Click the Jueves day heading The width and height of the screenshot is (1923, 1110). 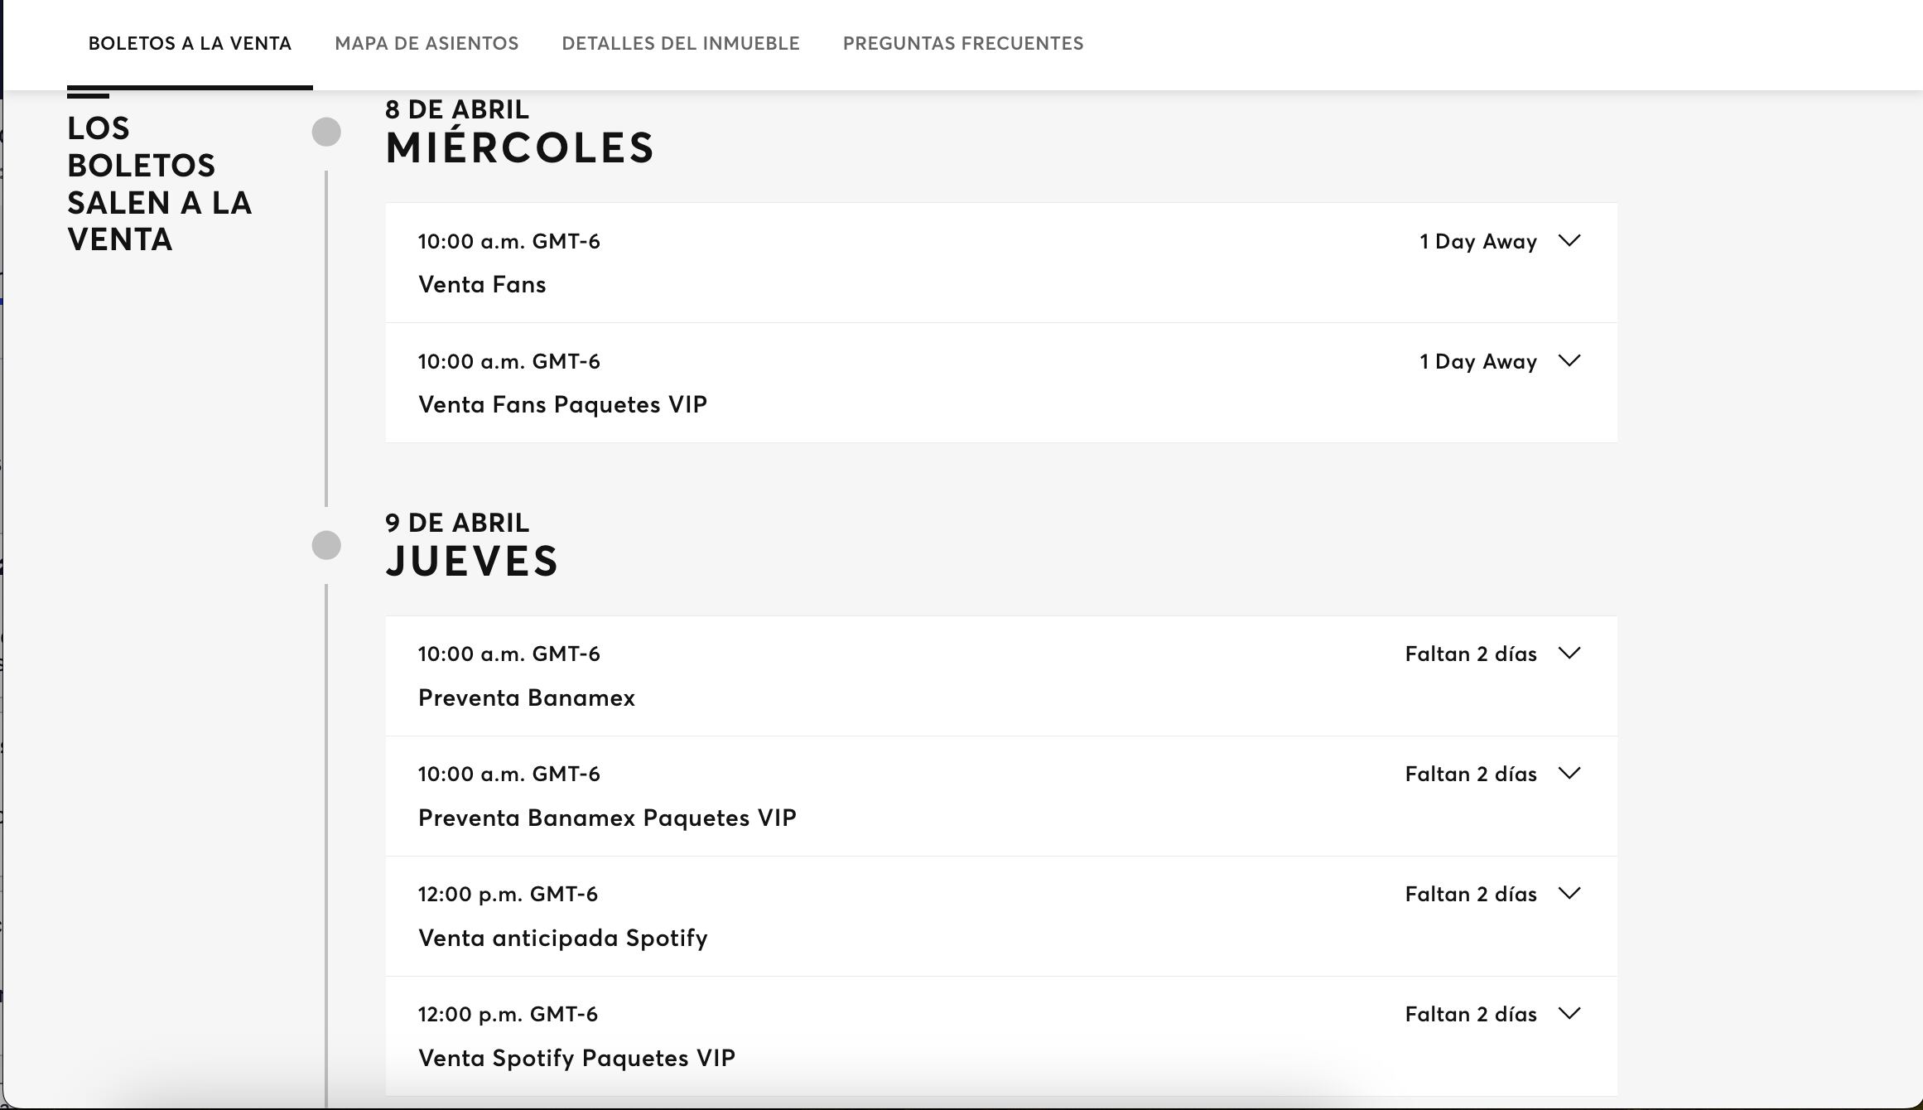coord(472,562)
